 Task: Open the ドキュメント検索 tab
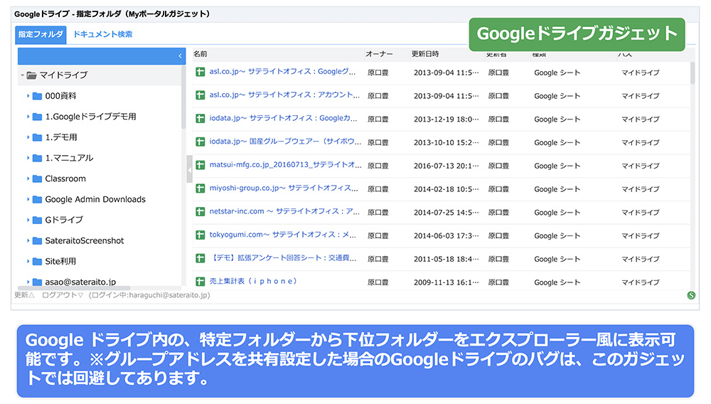click(103, 34)
